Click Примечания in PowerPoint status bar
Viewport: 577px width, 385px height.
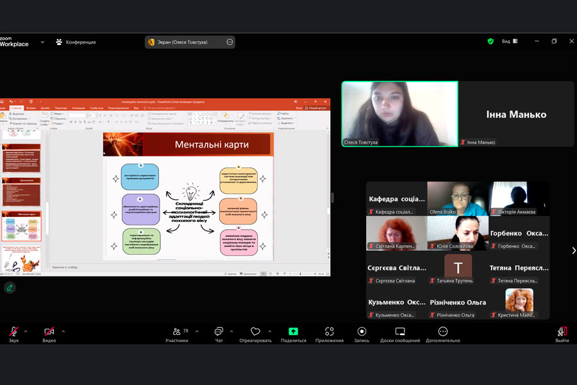pyautogui.click(x=248, y=274)
